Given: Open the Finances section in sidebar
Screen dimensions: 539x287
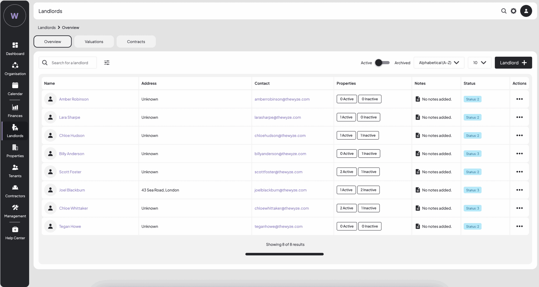Looking at the screenshot, I should (15, 111).
